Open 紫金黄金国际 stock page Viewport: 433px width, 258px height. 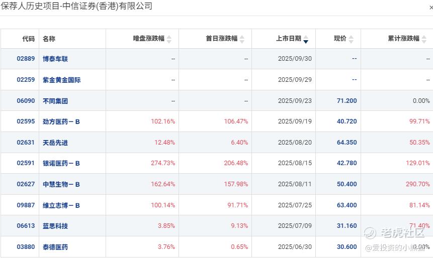coord(61,80)
